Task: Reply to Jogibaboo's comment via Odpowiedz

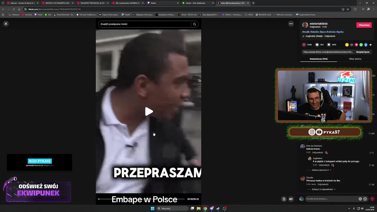Action: [x=324, y=165]
